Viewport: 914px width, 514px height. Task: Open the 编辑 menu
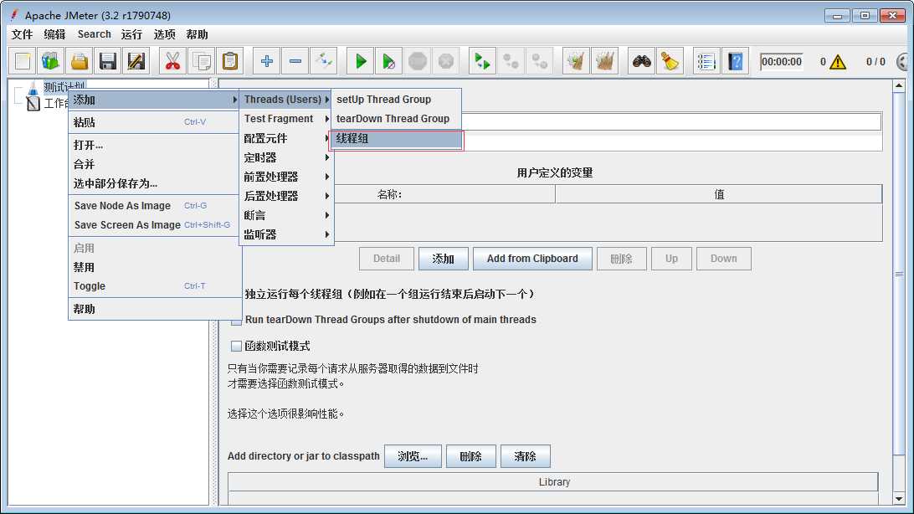click(x=54, y=34)
